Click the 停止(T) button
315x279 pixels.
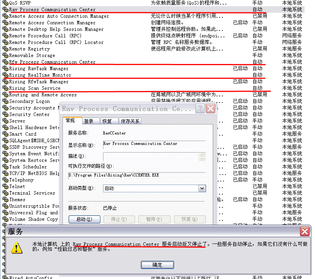[119, 219]
